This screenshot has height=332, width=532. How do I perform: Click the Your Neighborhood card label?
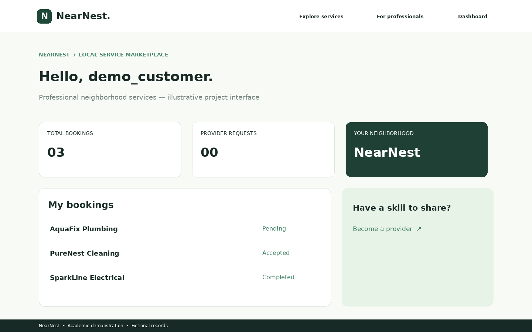384,133
